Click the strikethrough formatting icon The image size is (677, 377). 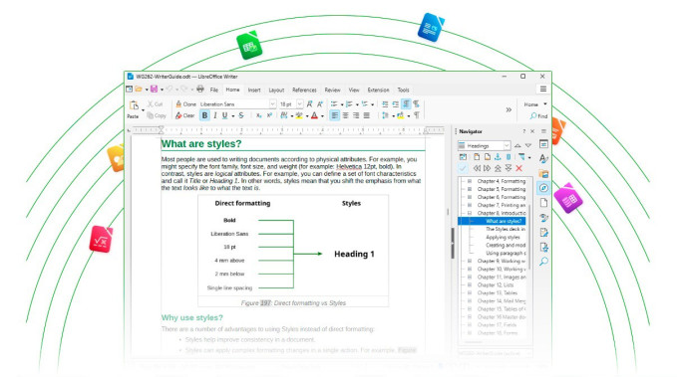click(x=241, y=115)
